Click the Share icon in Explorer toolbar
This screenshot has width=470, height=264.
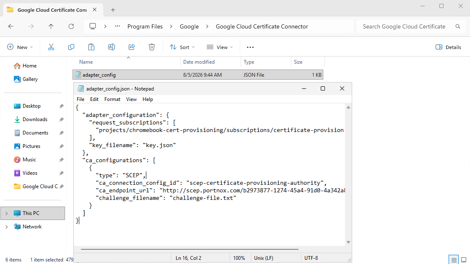[x=132, y=47]
